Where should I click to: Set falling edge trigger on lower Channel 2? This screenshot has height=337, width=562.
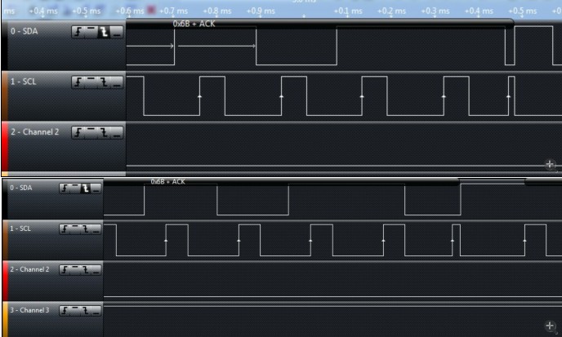pyautogui.click(x=85, y=270)
